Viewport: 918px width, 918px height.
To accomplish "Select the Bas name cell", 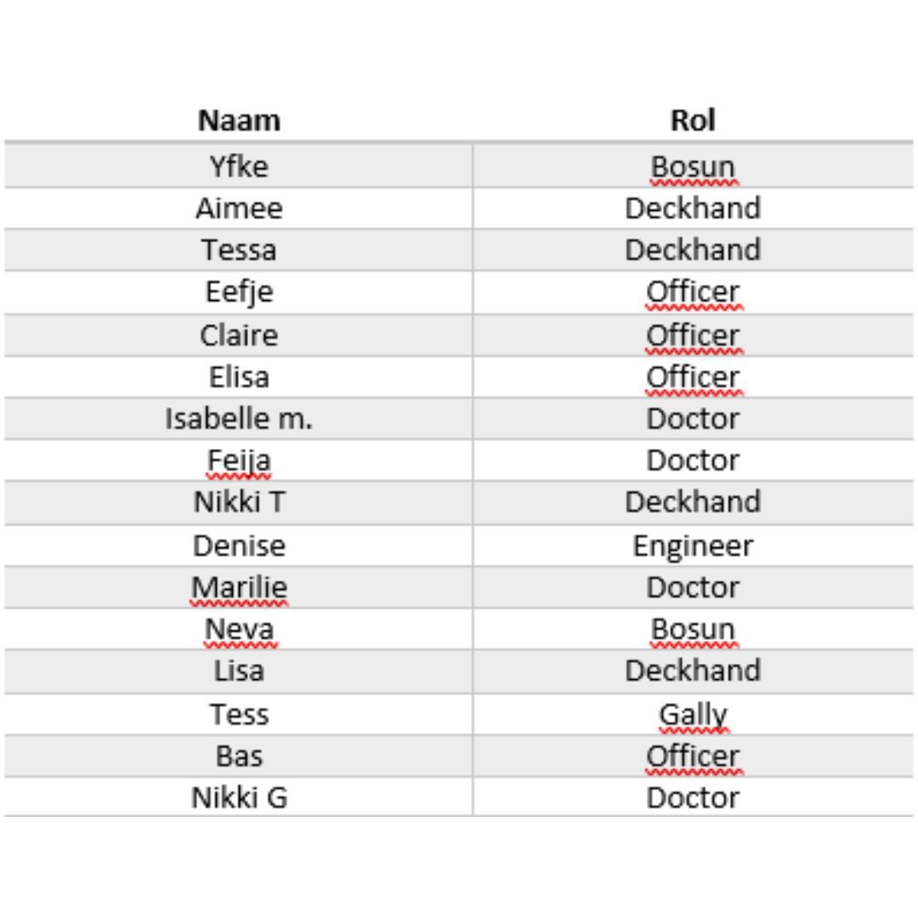I will click(x=239, y=756).
